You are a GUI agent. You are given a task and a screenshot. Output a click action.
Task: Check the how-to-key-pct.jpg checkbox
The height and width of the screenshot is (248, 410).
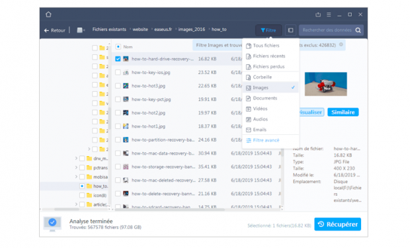coord(118,99)
